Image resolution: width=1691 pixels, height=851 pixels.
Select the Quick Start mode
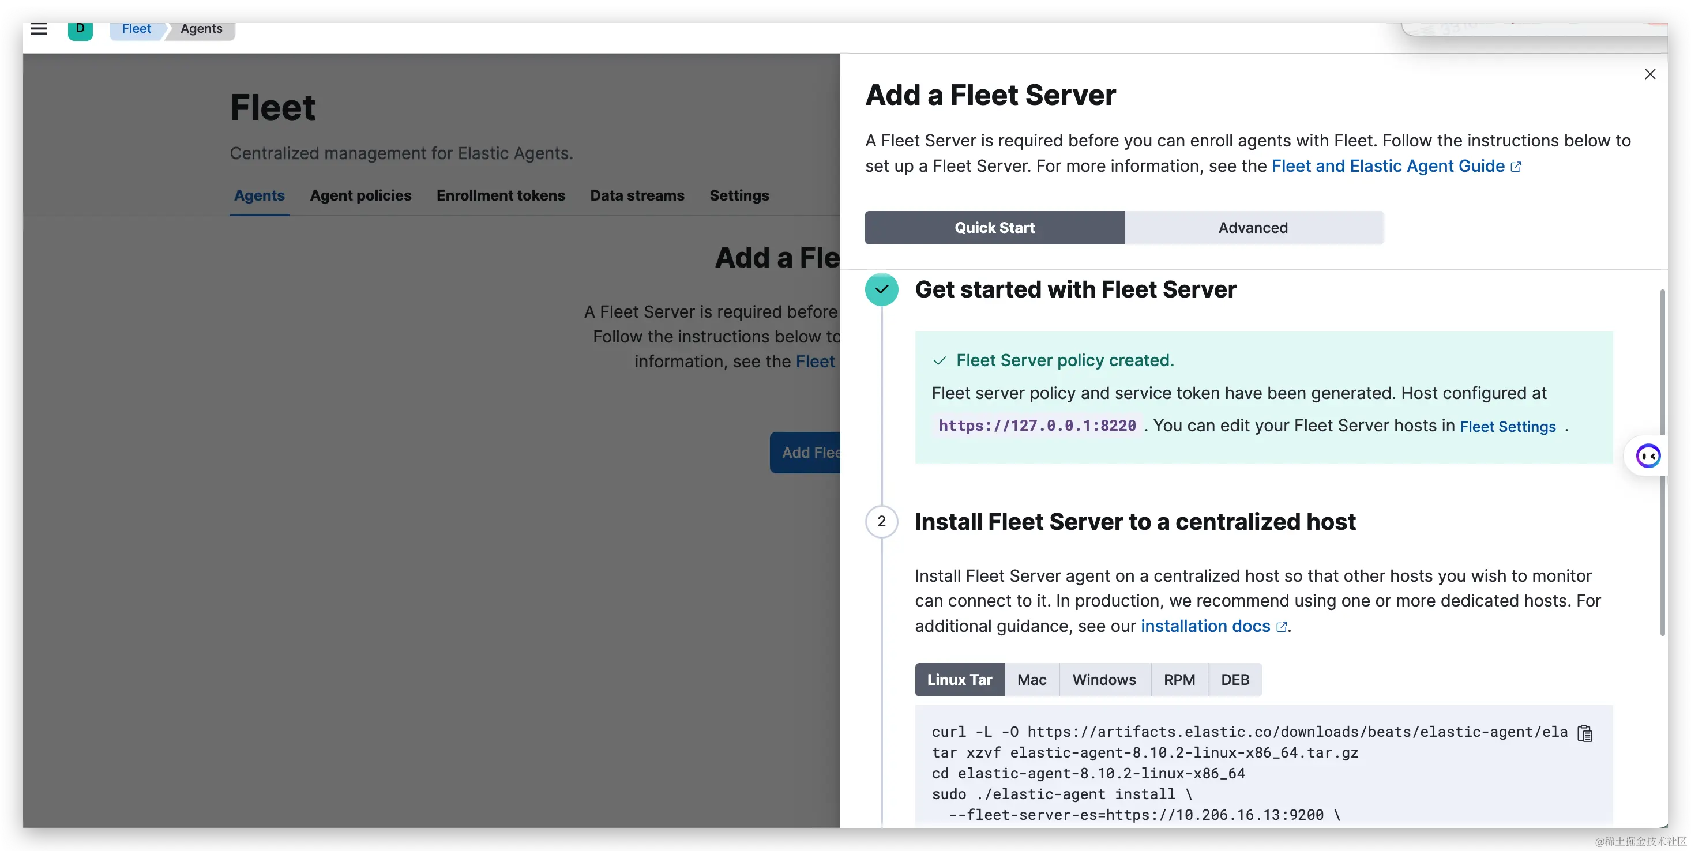994,228
